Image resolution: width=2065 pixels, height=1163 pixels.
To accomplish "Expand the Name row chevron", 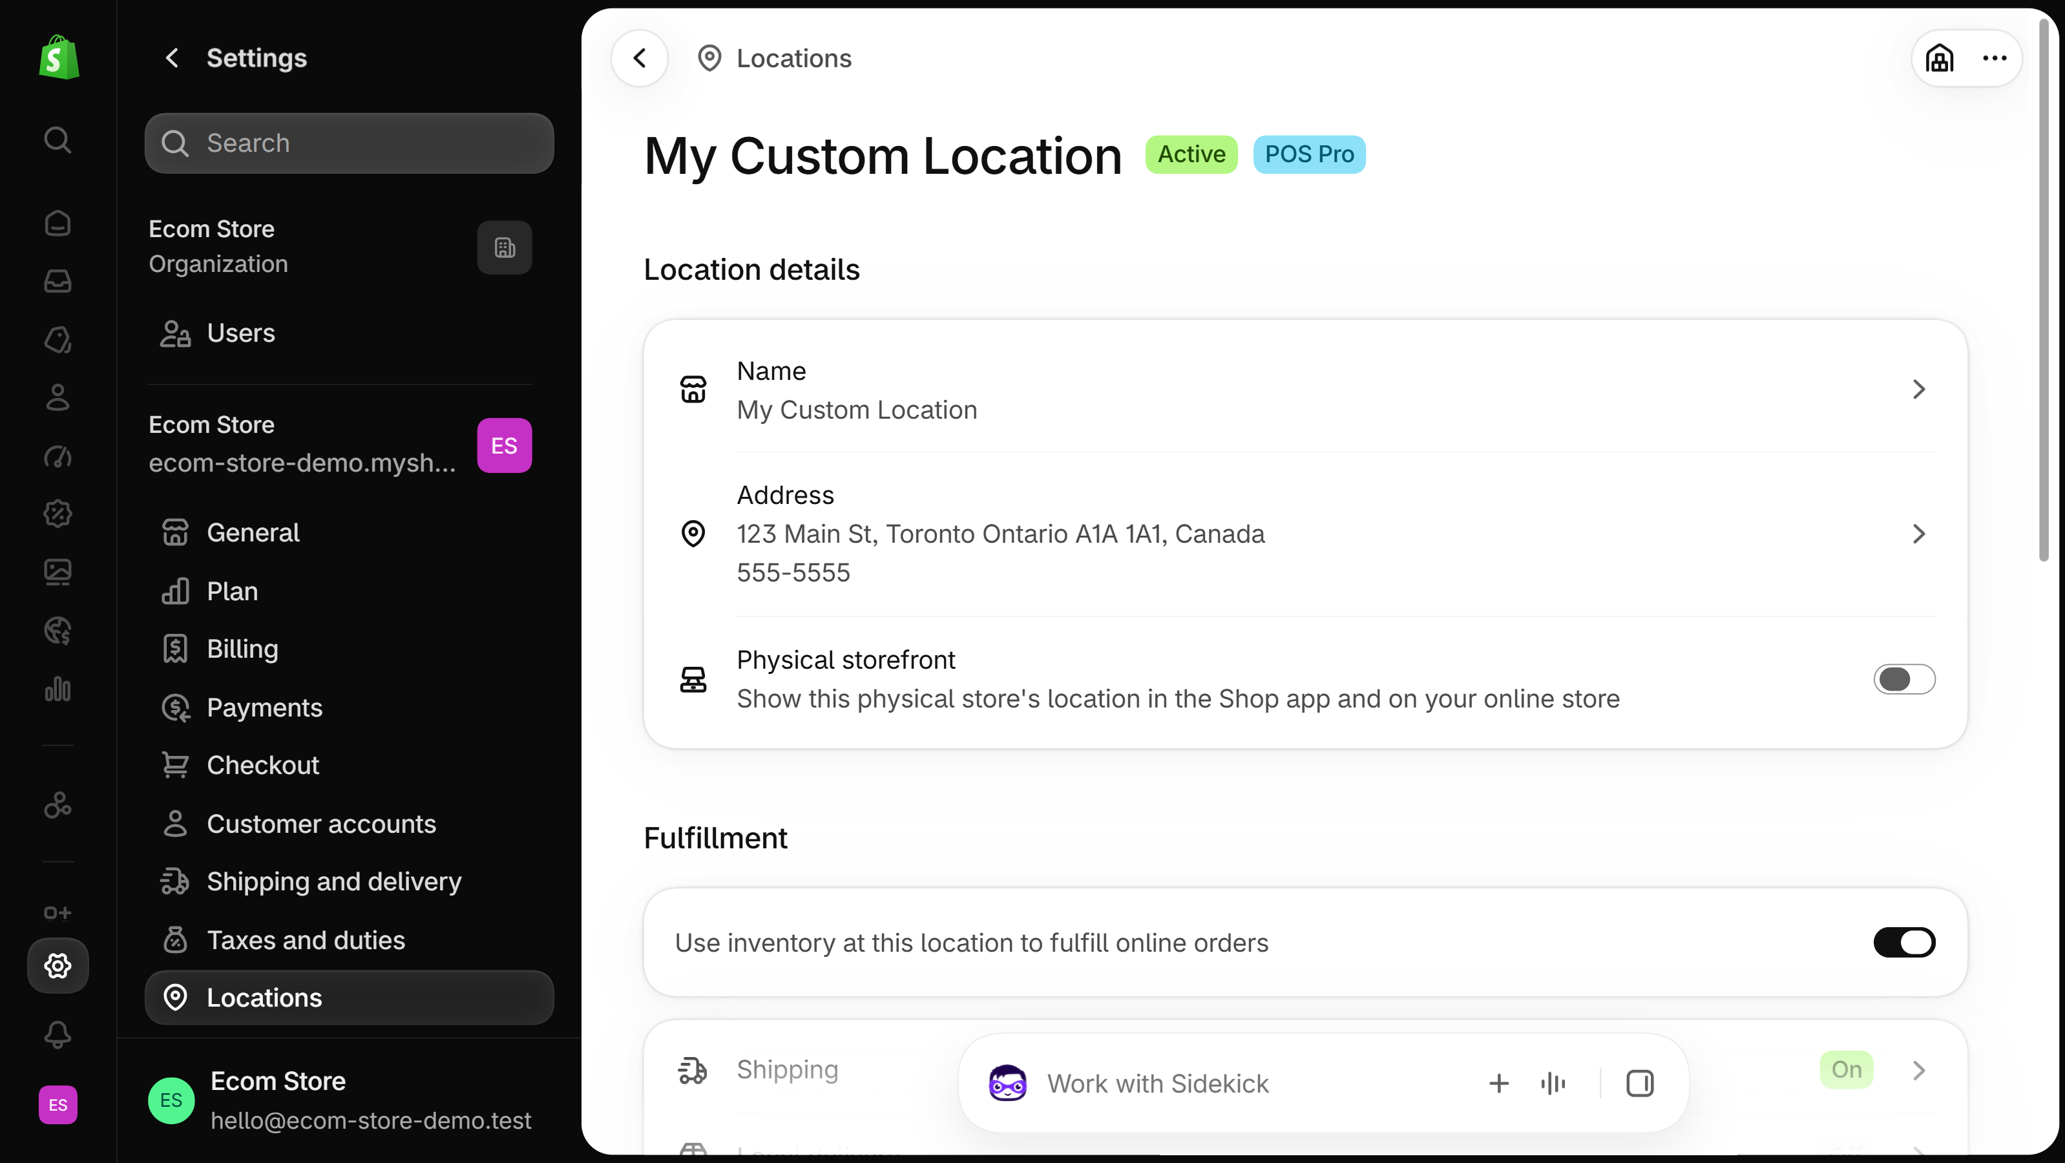I will (x=1918, y=390).
